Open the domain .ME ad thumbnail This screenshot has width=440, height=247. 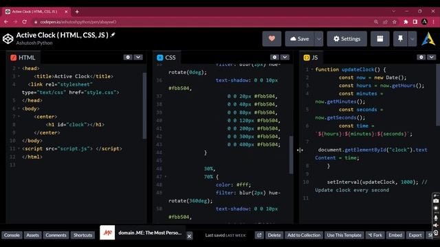(x=107, y=233)
